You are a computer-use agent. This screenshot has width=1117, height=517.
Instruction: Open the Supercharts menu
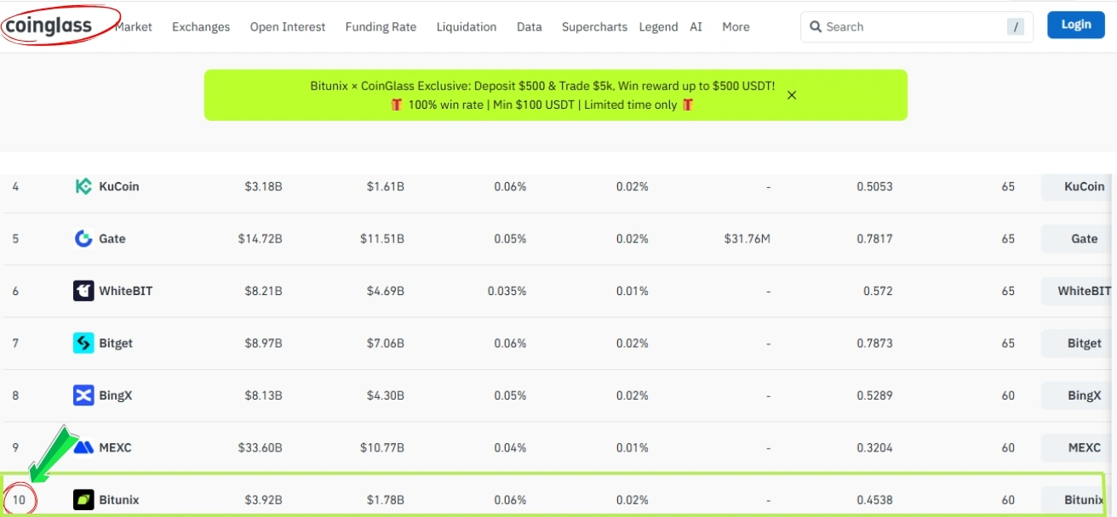594,27
